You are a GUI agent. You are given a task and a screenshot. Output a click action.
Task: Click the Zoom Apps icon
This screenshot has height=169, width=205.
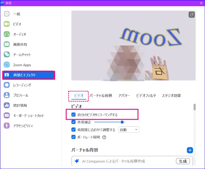[7, 65]
